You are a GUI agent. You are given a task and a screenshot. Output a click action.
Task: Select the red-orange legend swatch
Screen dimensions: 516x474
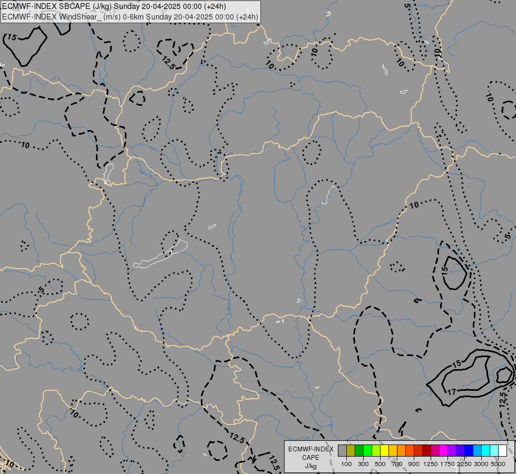point(410,450)
